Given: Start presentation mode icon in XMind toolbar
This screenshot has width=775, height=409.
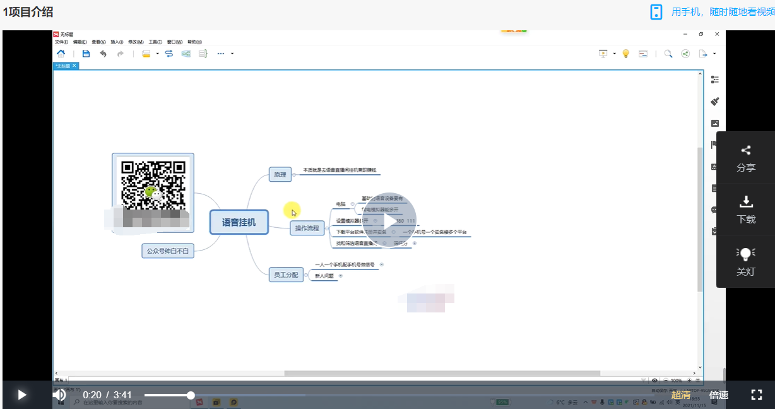Looking at the screenshot, I should [603, 54].
